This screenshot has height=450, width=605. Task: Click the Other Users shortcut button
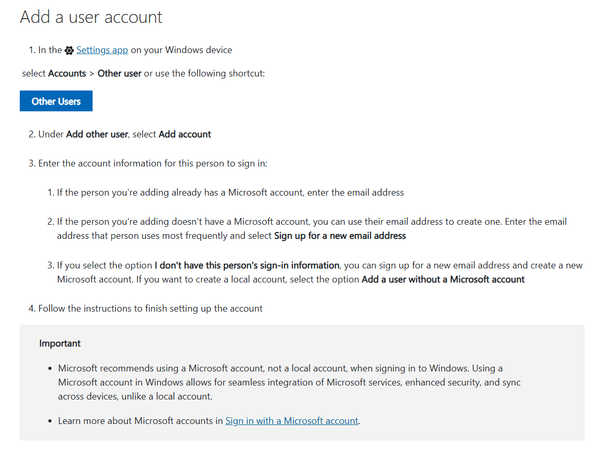coord(56,101)
